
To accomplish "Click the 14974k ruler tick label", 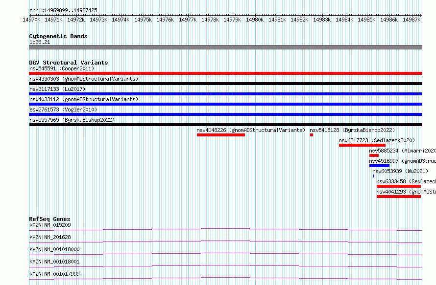I will click(121, 20).
